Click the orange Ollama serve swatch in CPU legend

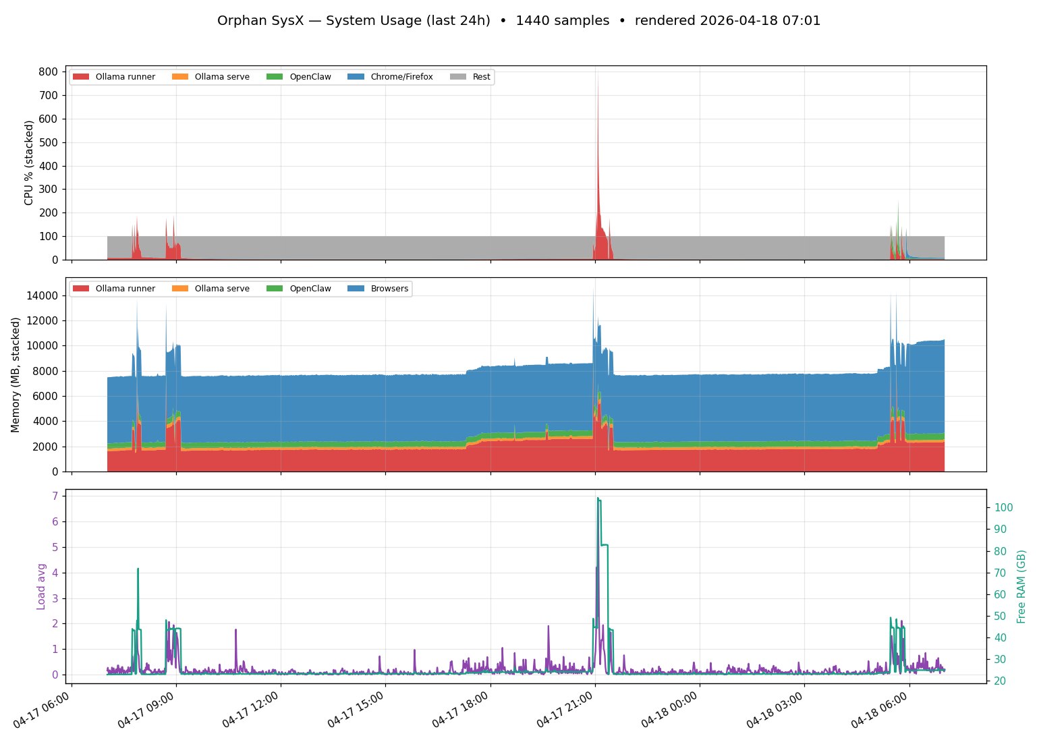(180, 77)
